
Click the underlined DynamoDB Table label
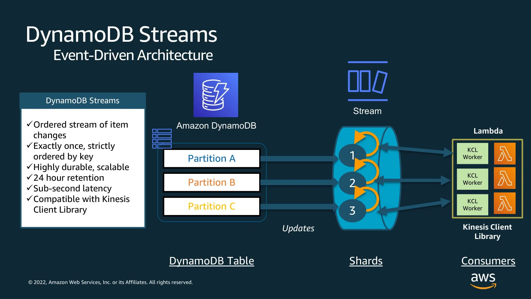tap(212, 261)
